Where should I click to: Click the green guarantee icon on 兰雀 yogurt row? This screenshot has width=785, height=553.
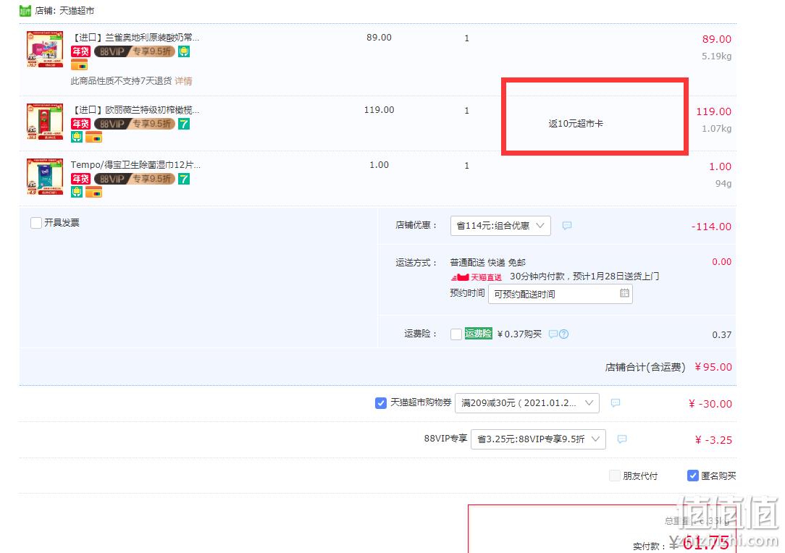tap(184, 51)
